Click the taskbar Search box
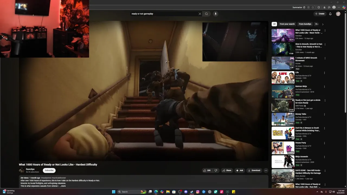 click(132, 192)
